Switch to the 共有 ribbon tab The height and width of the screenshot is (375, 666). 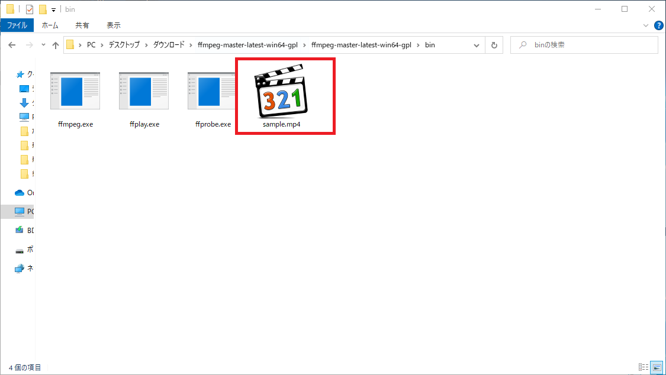[x=82, y=25]
